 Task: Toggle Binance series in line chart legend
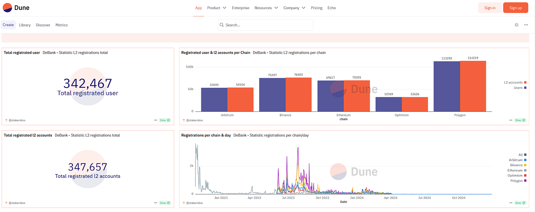(518, 165)
